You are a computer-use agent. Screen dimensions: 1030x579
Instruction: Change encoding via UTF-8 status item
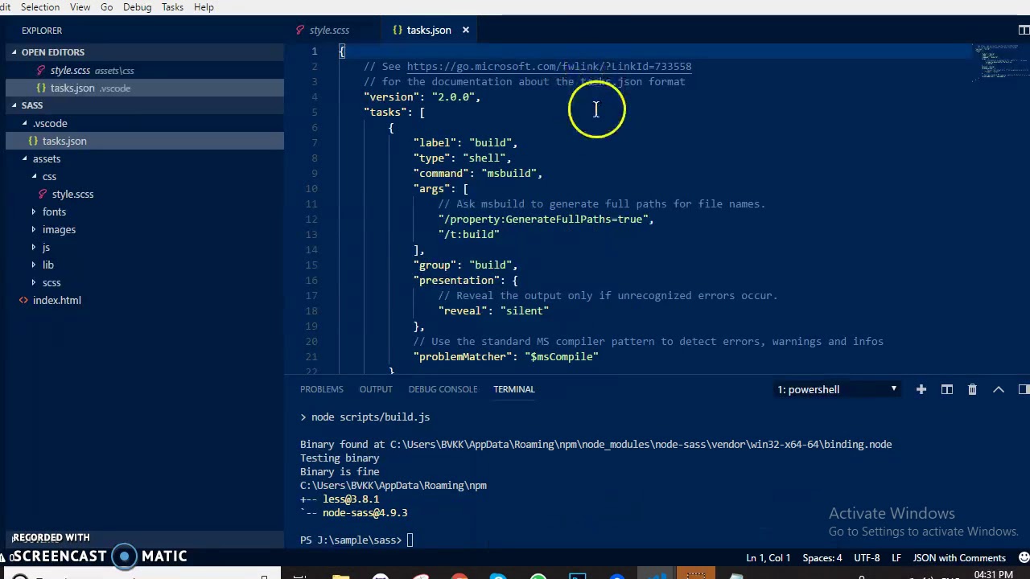[867, 558]
